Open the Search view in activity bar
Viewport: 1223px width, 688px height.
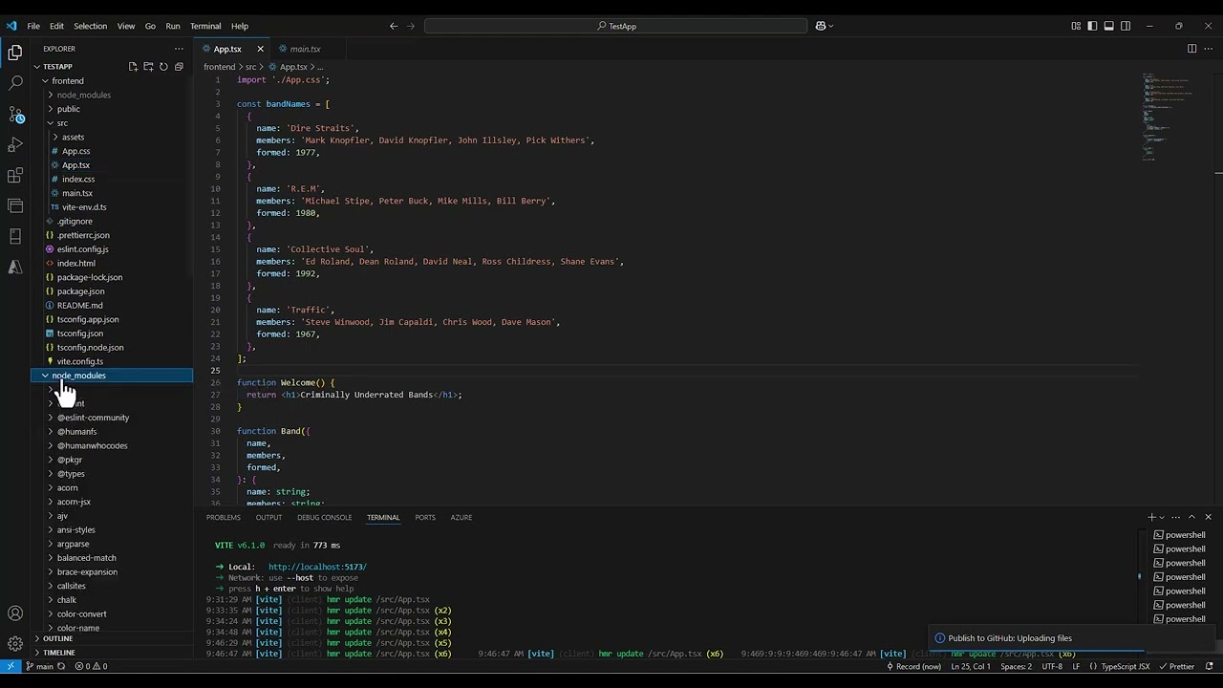tap(15, 84)
